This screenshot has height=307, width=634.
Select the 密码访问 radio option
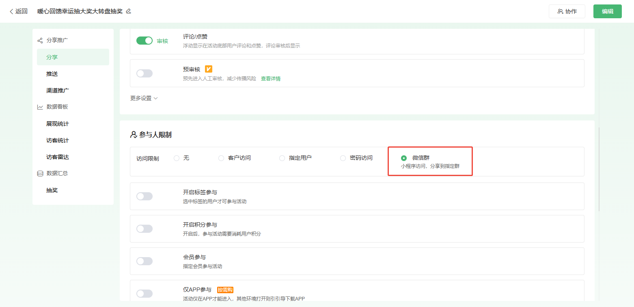click(x=343, y=158)
